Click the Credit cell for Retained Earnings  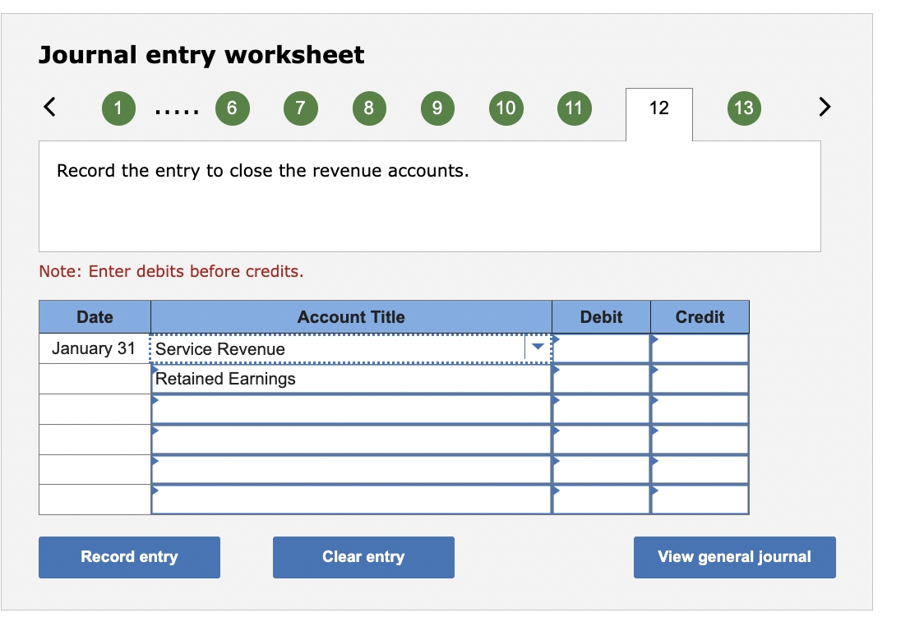pos(700,378)
